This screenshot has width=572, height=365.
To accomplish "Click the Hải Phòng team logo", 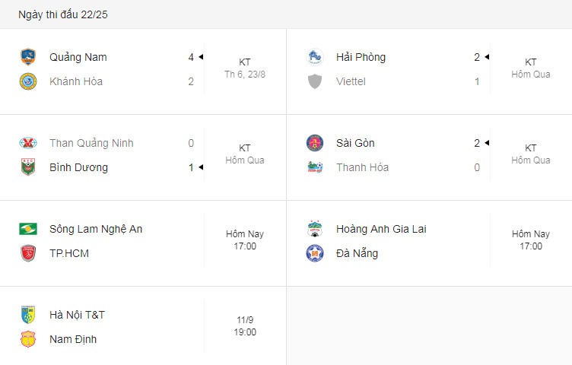I will (x=315, y=57).
